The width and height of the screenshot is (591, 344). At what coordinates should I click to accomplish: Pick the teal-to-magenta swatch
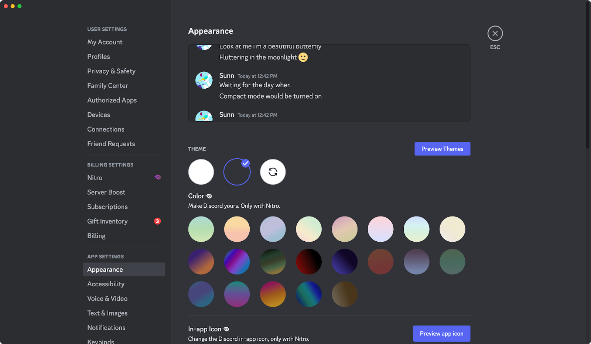(x=237, y=294)
